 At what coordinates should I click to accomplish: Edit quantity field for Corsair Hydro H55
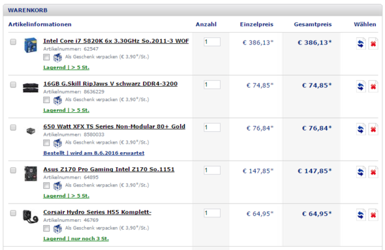(212, 213)
